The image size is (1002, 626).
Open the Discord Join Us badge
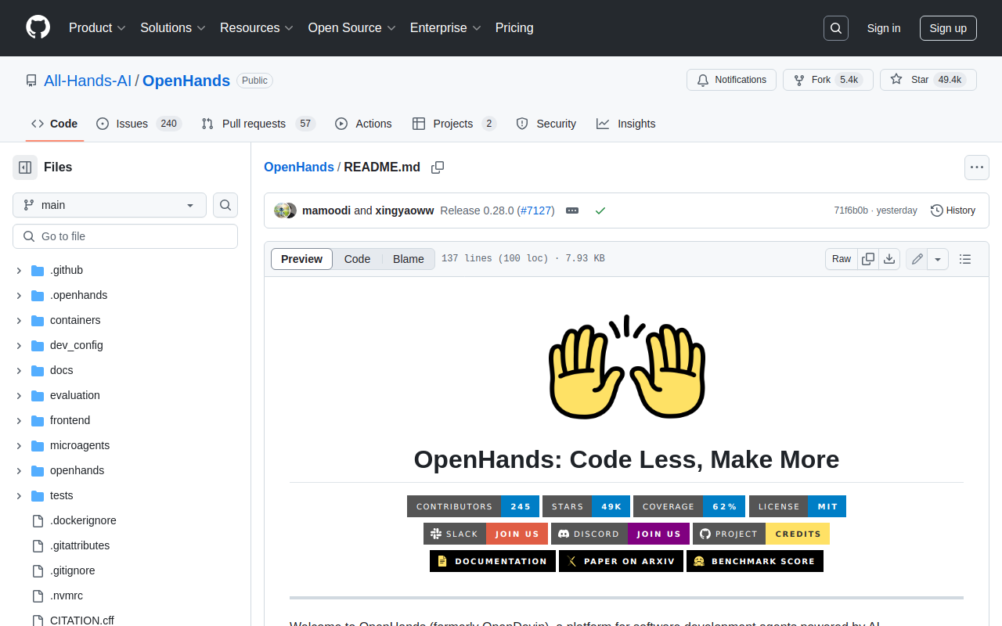[x=620, y=534]
